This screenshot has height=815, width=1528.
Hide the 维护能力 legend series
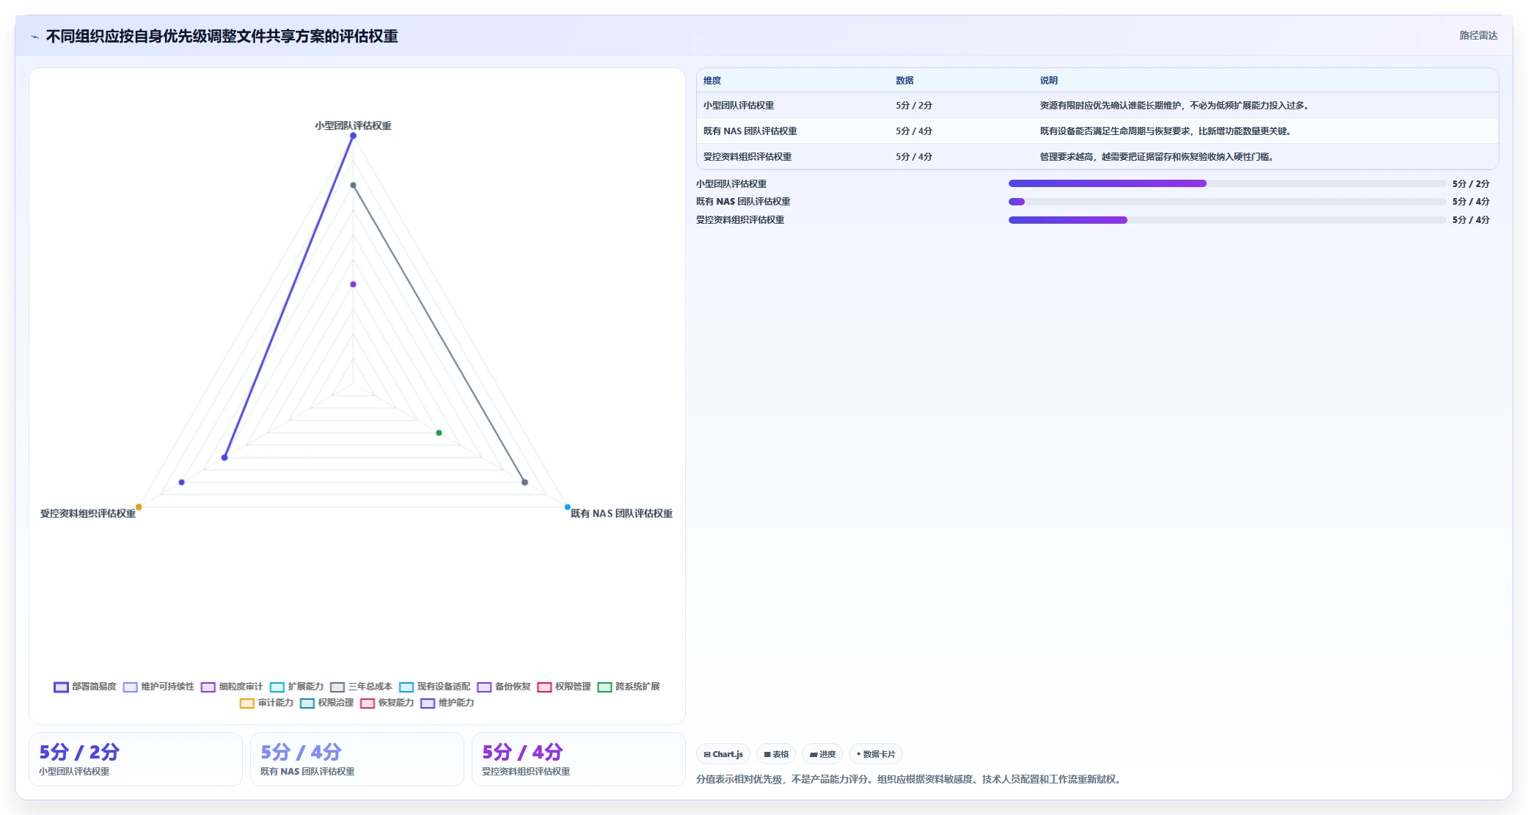point(447,703)
